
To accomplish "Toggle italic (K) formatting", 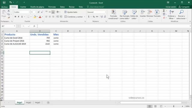I will tap(19, 17).
